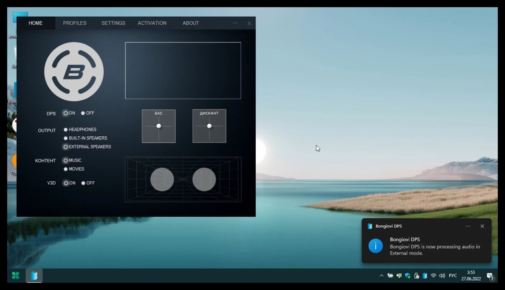Click the audio visualizer display box

click(x=183, y=71)
